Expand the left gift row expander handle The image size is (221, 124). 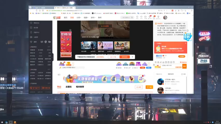click(x=73, y=64)
